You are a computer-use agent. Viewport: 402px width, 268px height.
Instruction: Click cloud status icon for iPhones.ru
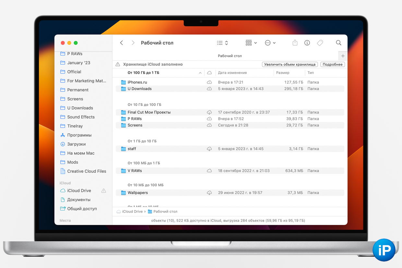coord(209,82)
